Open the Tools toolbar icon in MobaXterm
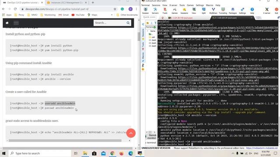Screen dimensions: 280x157 coord(165,10)
